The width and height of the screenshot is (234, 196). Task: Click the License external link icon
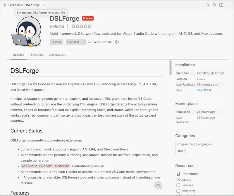pos(178,185)
